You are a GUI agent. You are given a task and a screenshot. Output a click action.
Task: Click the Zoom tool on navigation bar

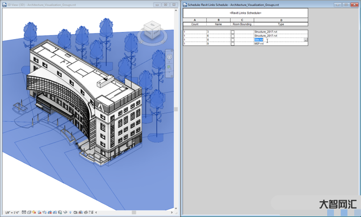pyautogui.click(x=169, y=68)
